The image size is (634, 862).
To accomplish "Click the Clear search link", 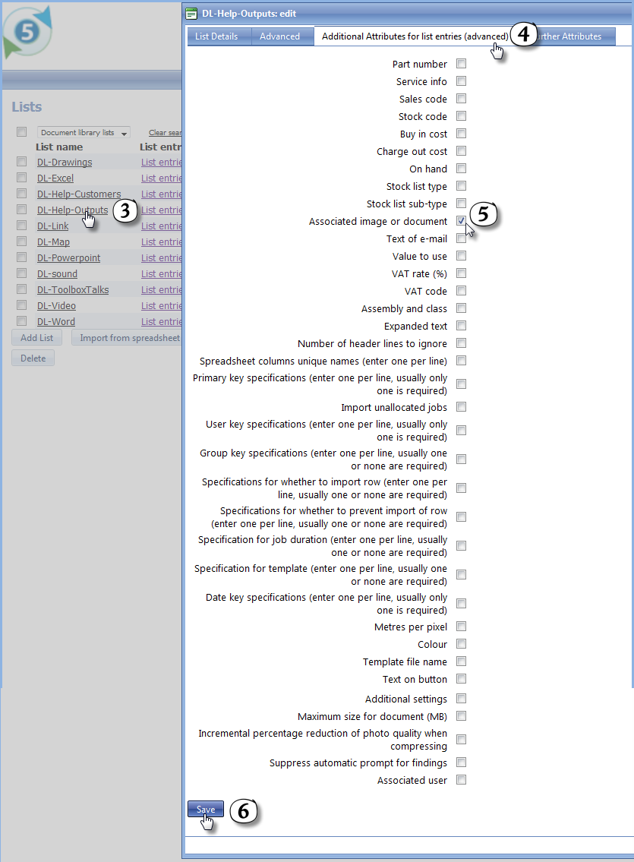I will point(165,132).
